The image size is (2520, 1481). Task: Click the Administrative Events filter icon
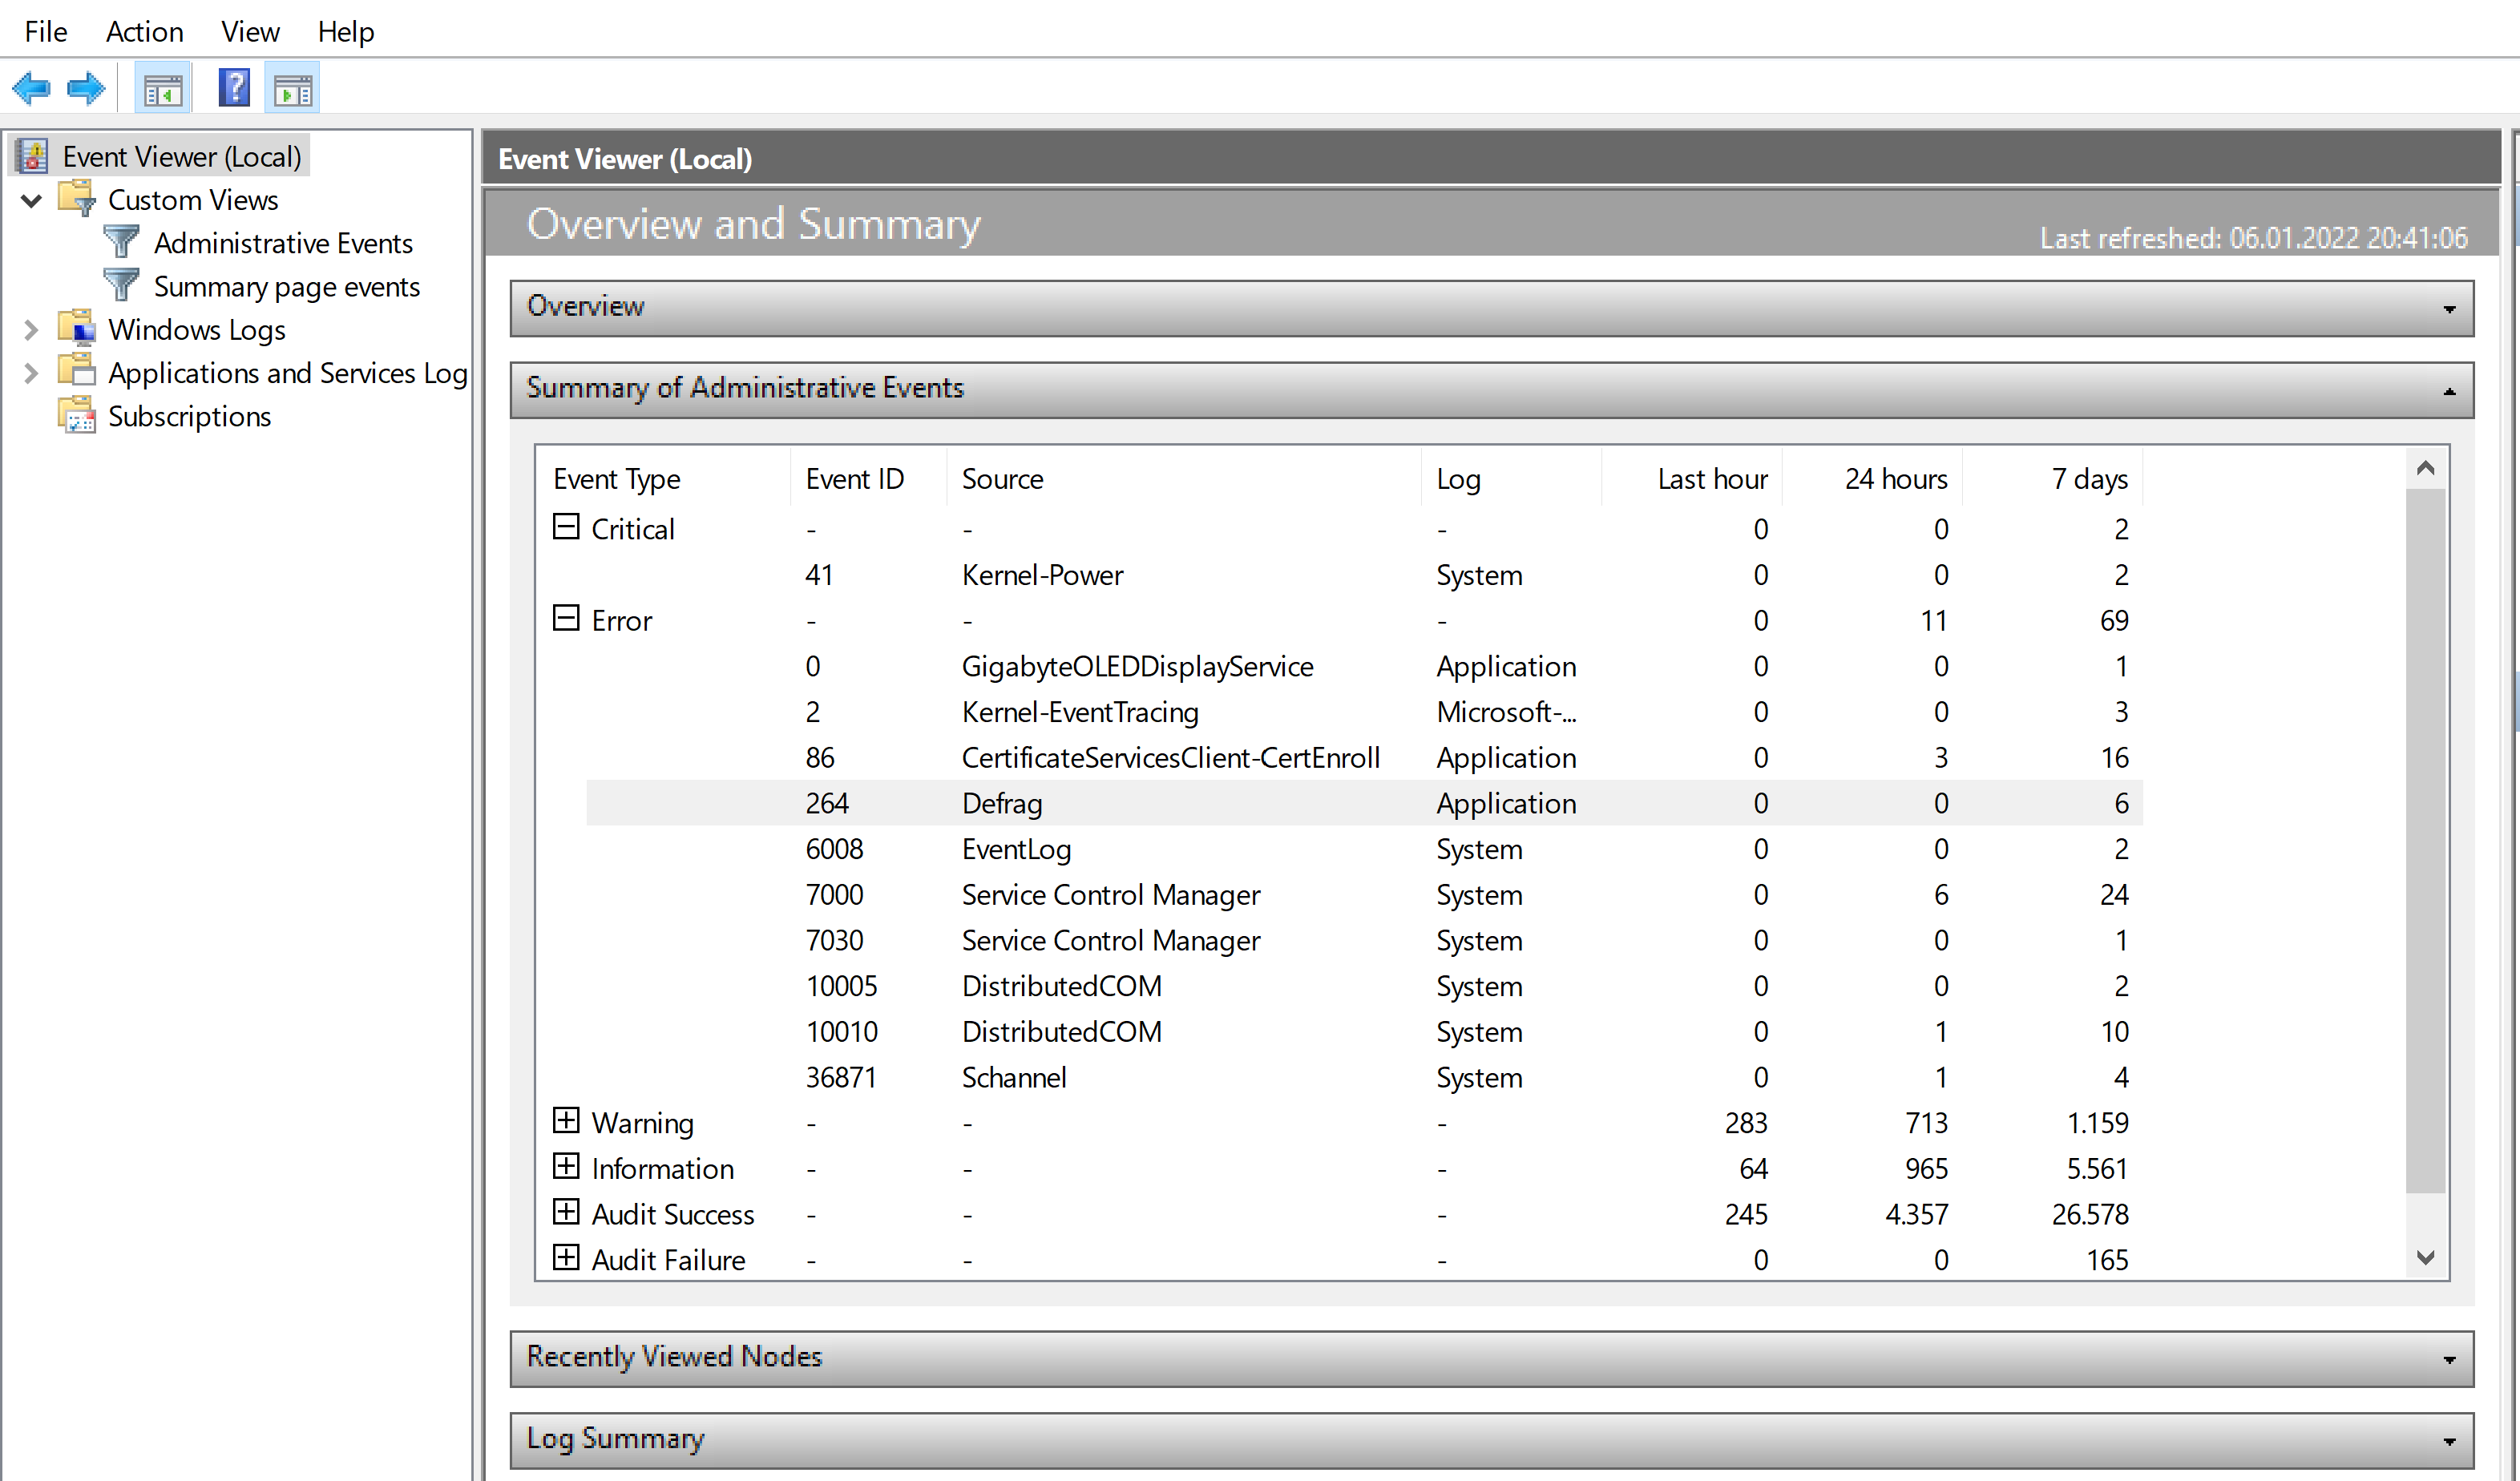(x=122, y=243)
